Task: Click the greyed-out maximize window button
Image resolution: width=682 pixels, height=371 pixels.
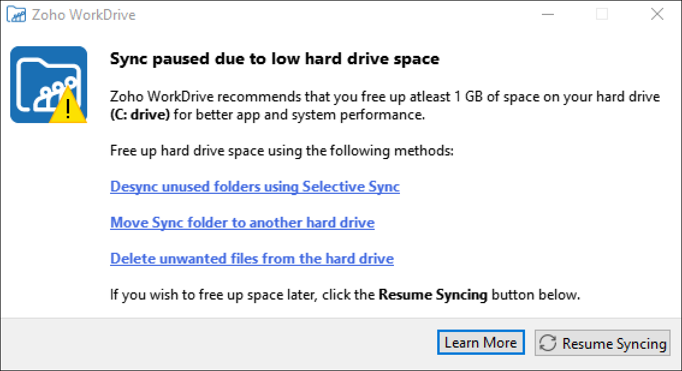Action: [601, 14]
